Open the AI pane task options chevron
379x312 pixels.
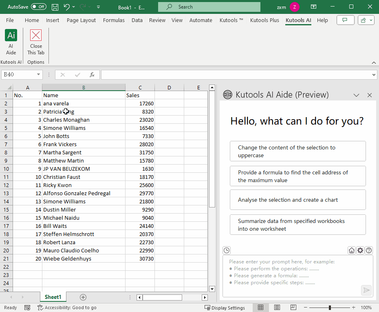356,95
